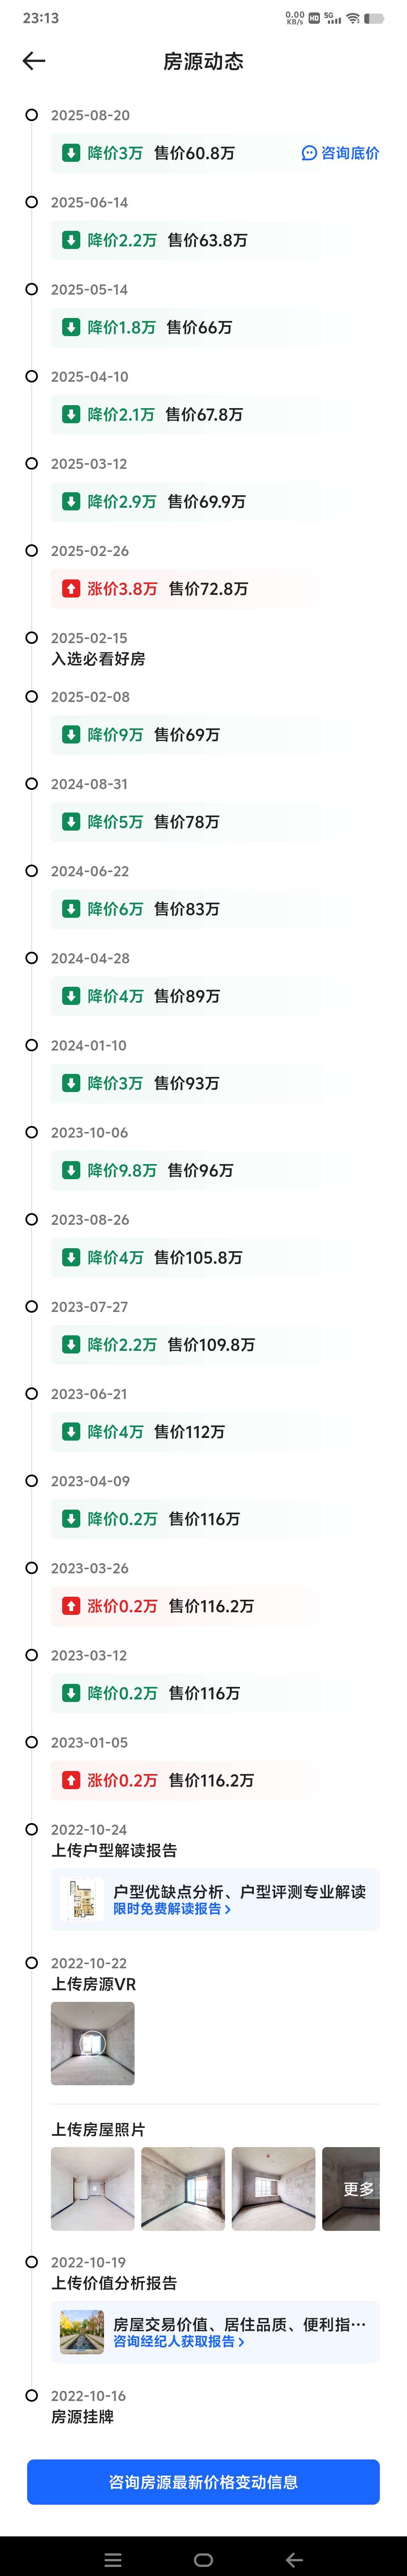Tap the 咨询底价 chat bubble icon
The image size is (407, 2576).
pos(309,153)
